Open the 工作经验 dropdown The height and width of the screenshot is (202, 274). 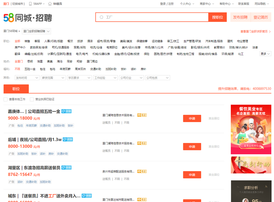click(x=105, y=78)
